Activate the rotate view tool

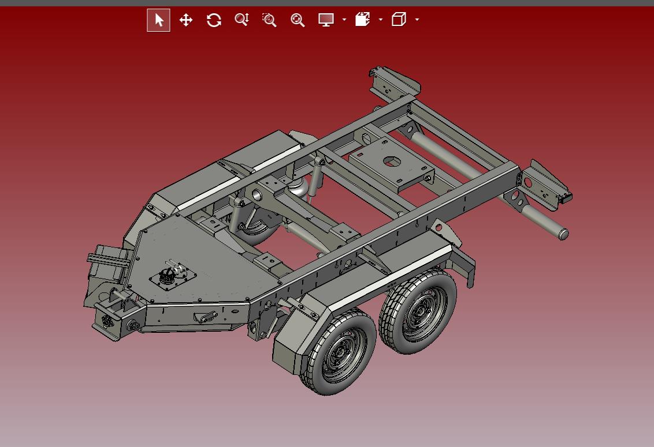tap(214, 20)
